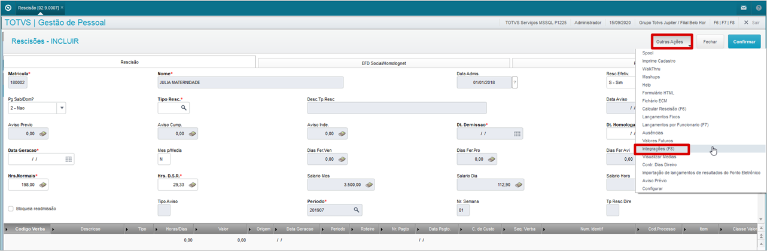The width and height of the screenshot is (767, 251).
Task: Click arrow before Tipo column header
Action: 127,229
